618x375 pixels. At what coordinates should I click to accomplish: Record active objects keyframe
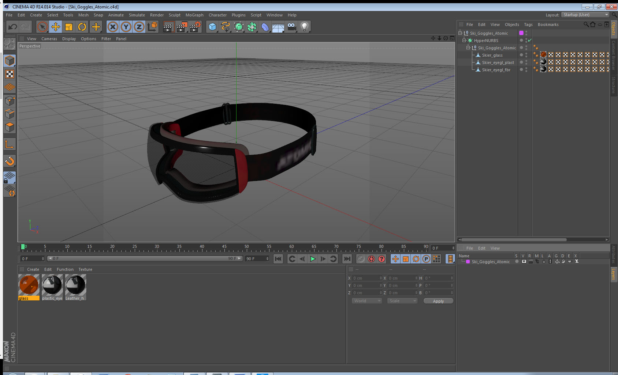(361, 259)
